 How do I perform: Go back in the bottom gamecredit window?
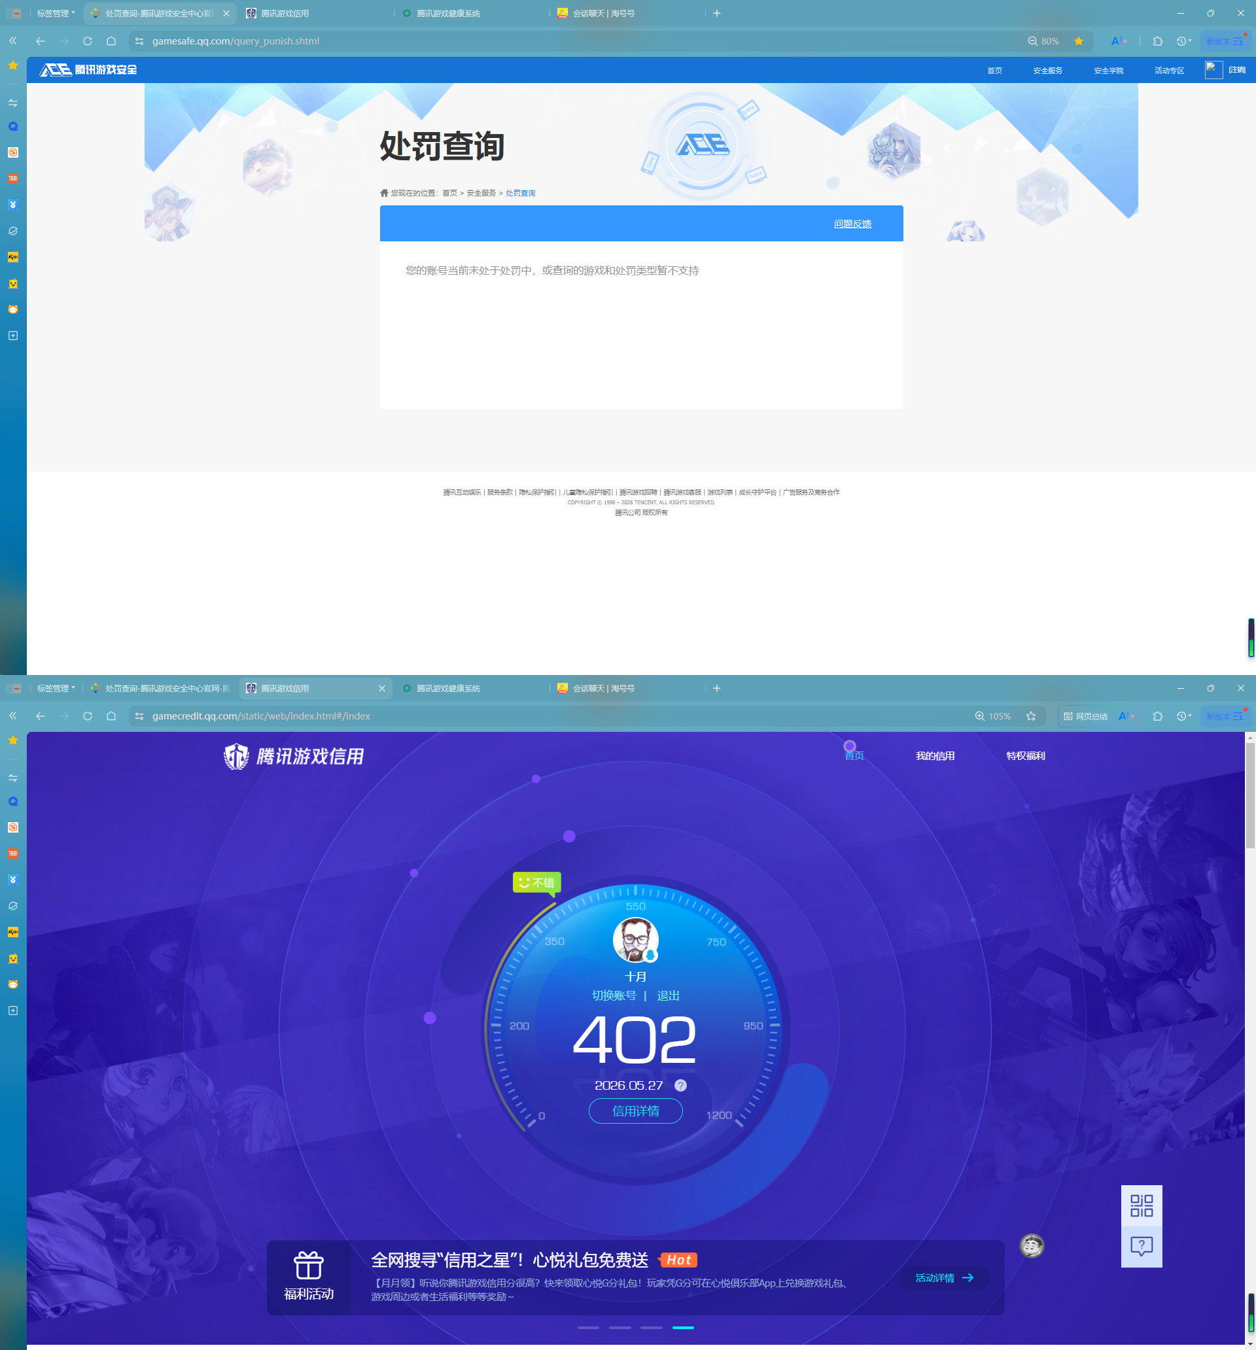[41, 716]
